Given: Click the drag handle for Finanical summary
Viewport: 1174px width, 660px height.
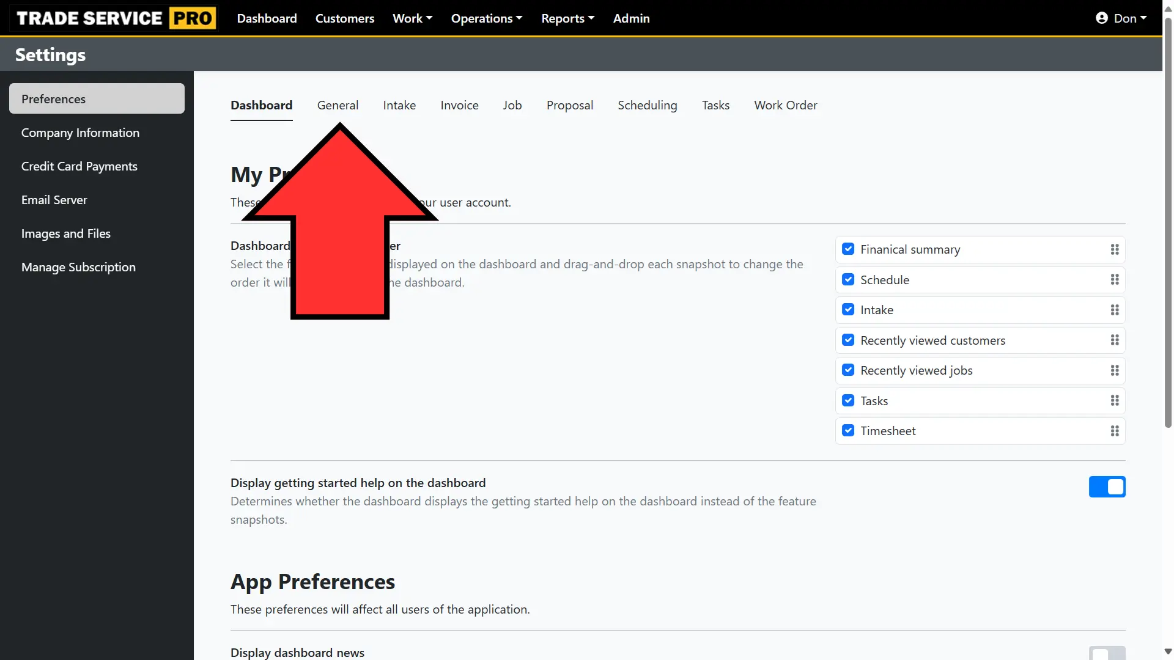Looking at the screenshot, I should pyautogui.click(x=1115, y=249).
